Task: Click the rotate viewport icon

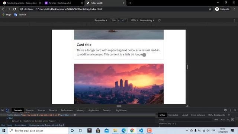Action: (x=159, y=20)
